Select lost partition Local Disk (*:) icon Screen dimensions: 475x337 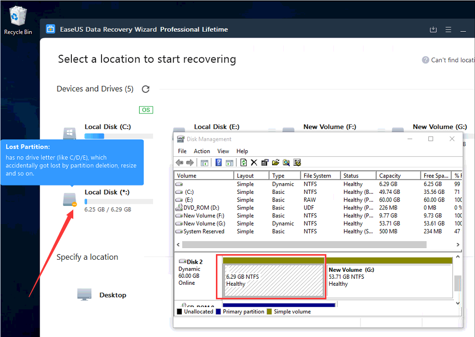pyautogui.click(x=70, y=200)
